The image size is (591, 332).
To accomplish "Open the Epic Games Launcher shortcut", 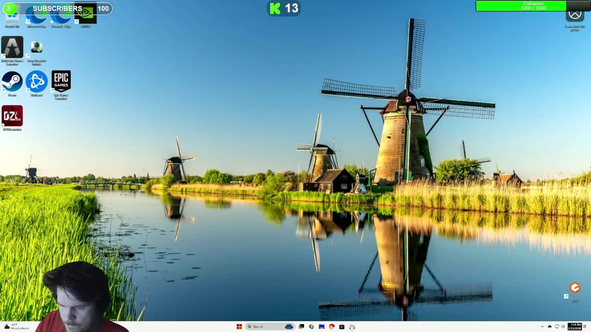I will [x=61, y=84].
